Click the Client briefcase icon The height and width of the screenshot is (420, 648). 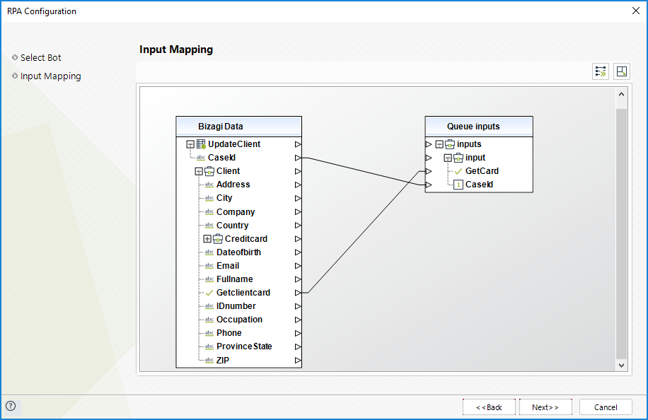click(209, 171)
